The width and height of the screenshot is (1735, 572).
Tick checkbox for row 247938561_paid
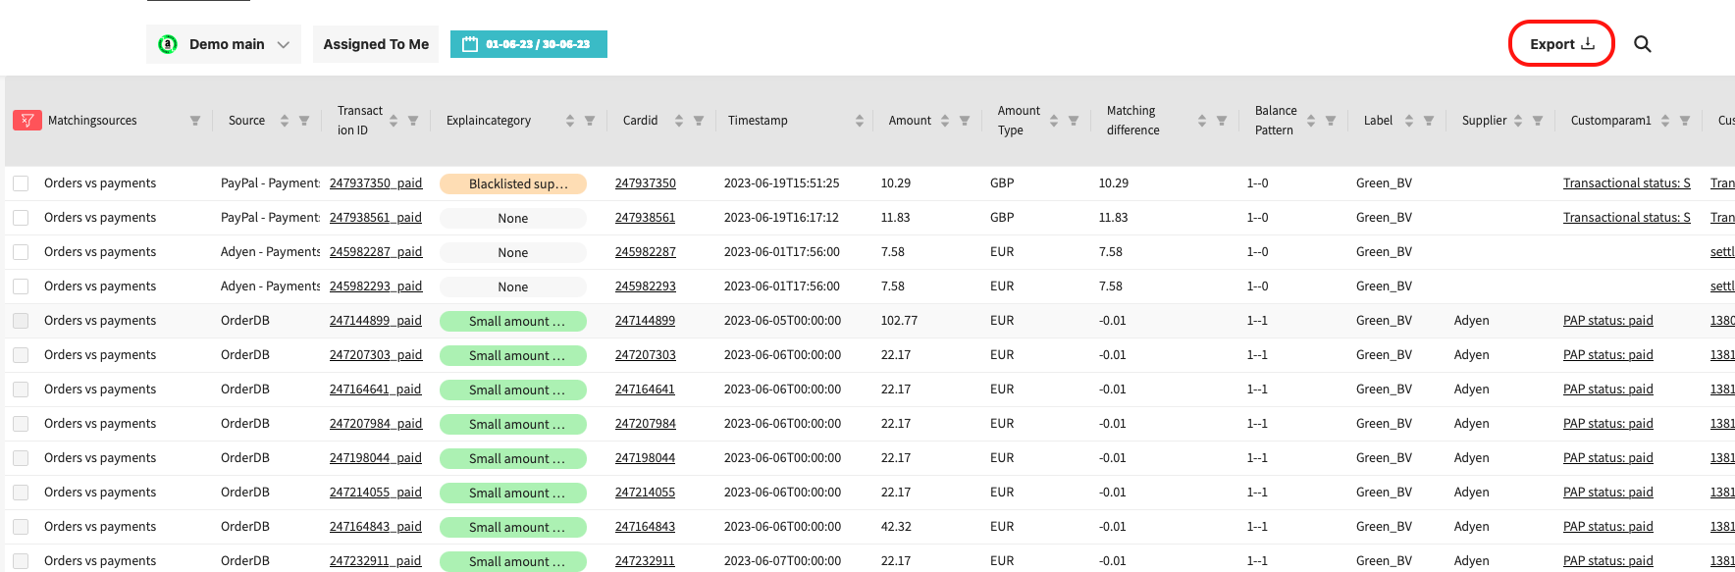[21, 218]
